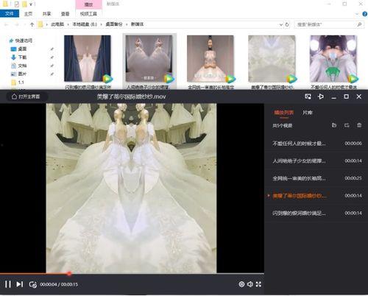Open the 主页 ribbon tab in Explorer

(28, 14)
